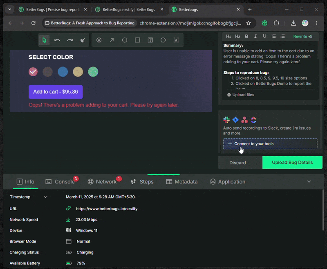Redo the annotation
327x269 pixels.
[70, 40]
